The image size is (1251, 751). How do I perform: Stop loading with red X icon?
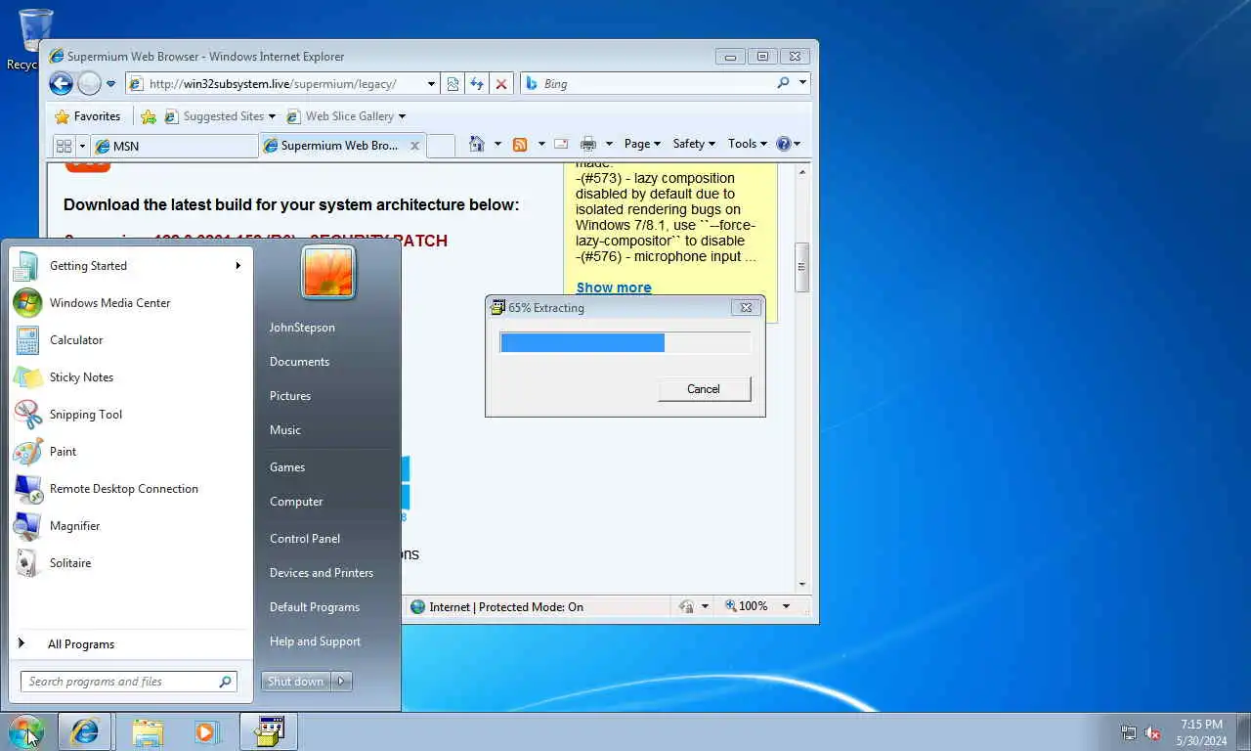[501, 84]
